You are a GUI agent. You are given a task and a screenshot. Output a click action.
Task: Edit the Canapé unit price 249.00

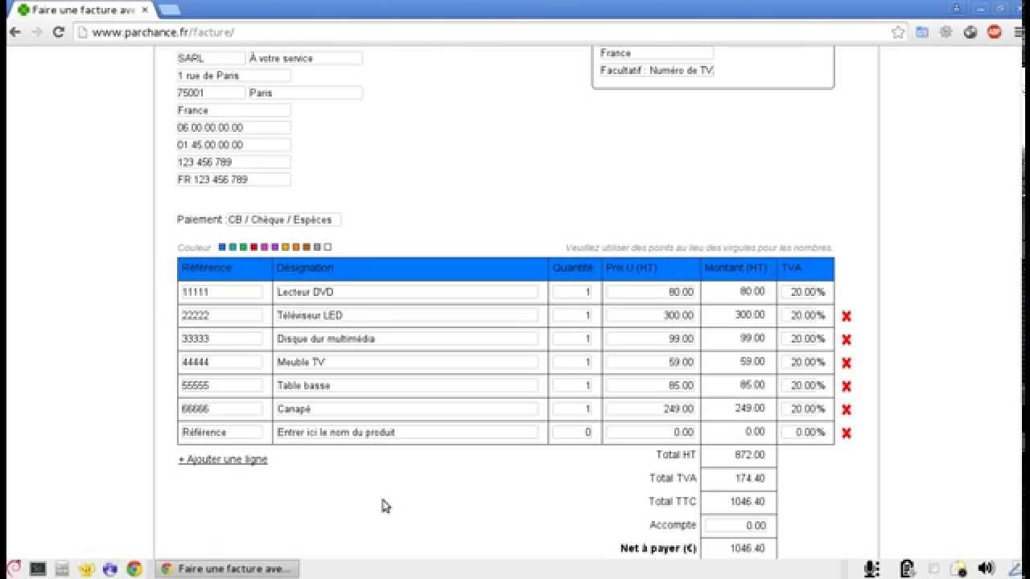click(651, 409)
